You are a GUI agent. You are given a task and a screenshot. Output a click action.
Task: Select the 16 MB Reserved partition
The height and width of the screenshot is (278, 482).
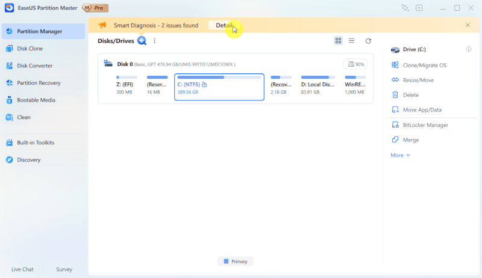tap(157, 85)
